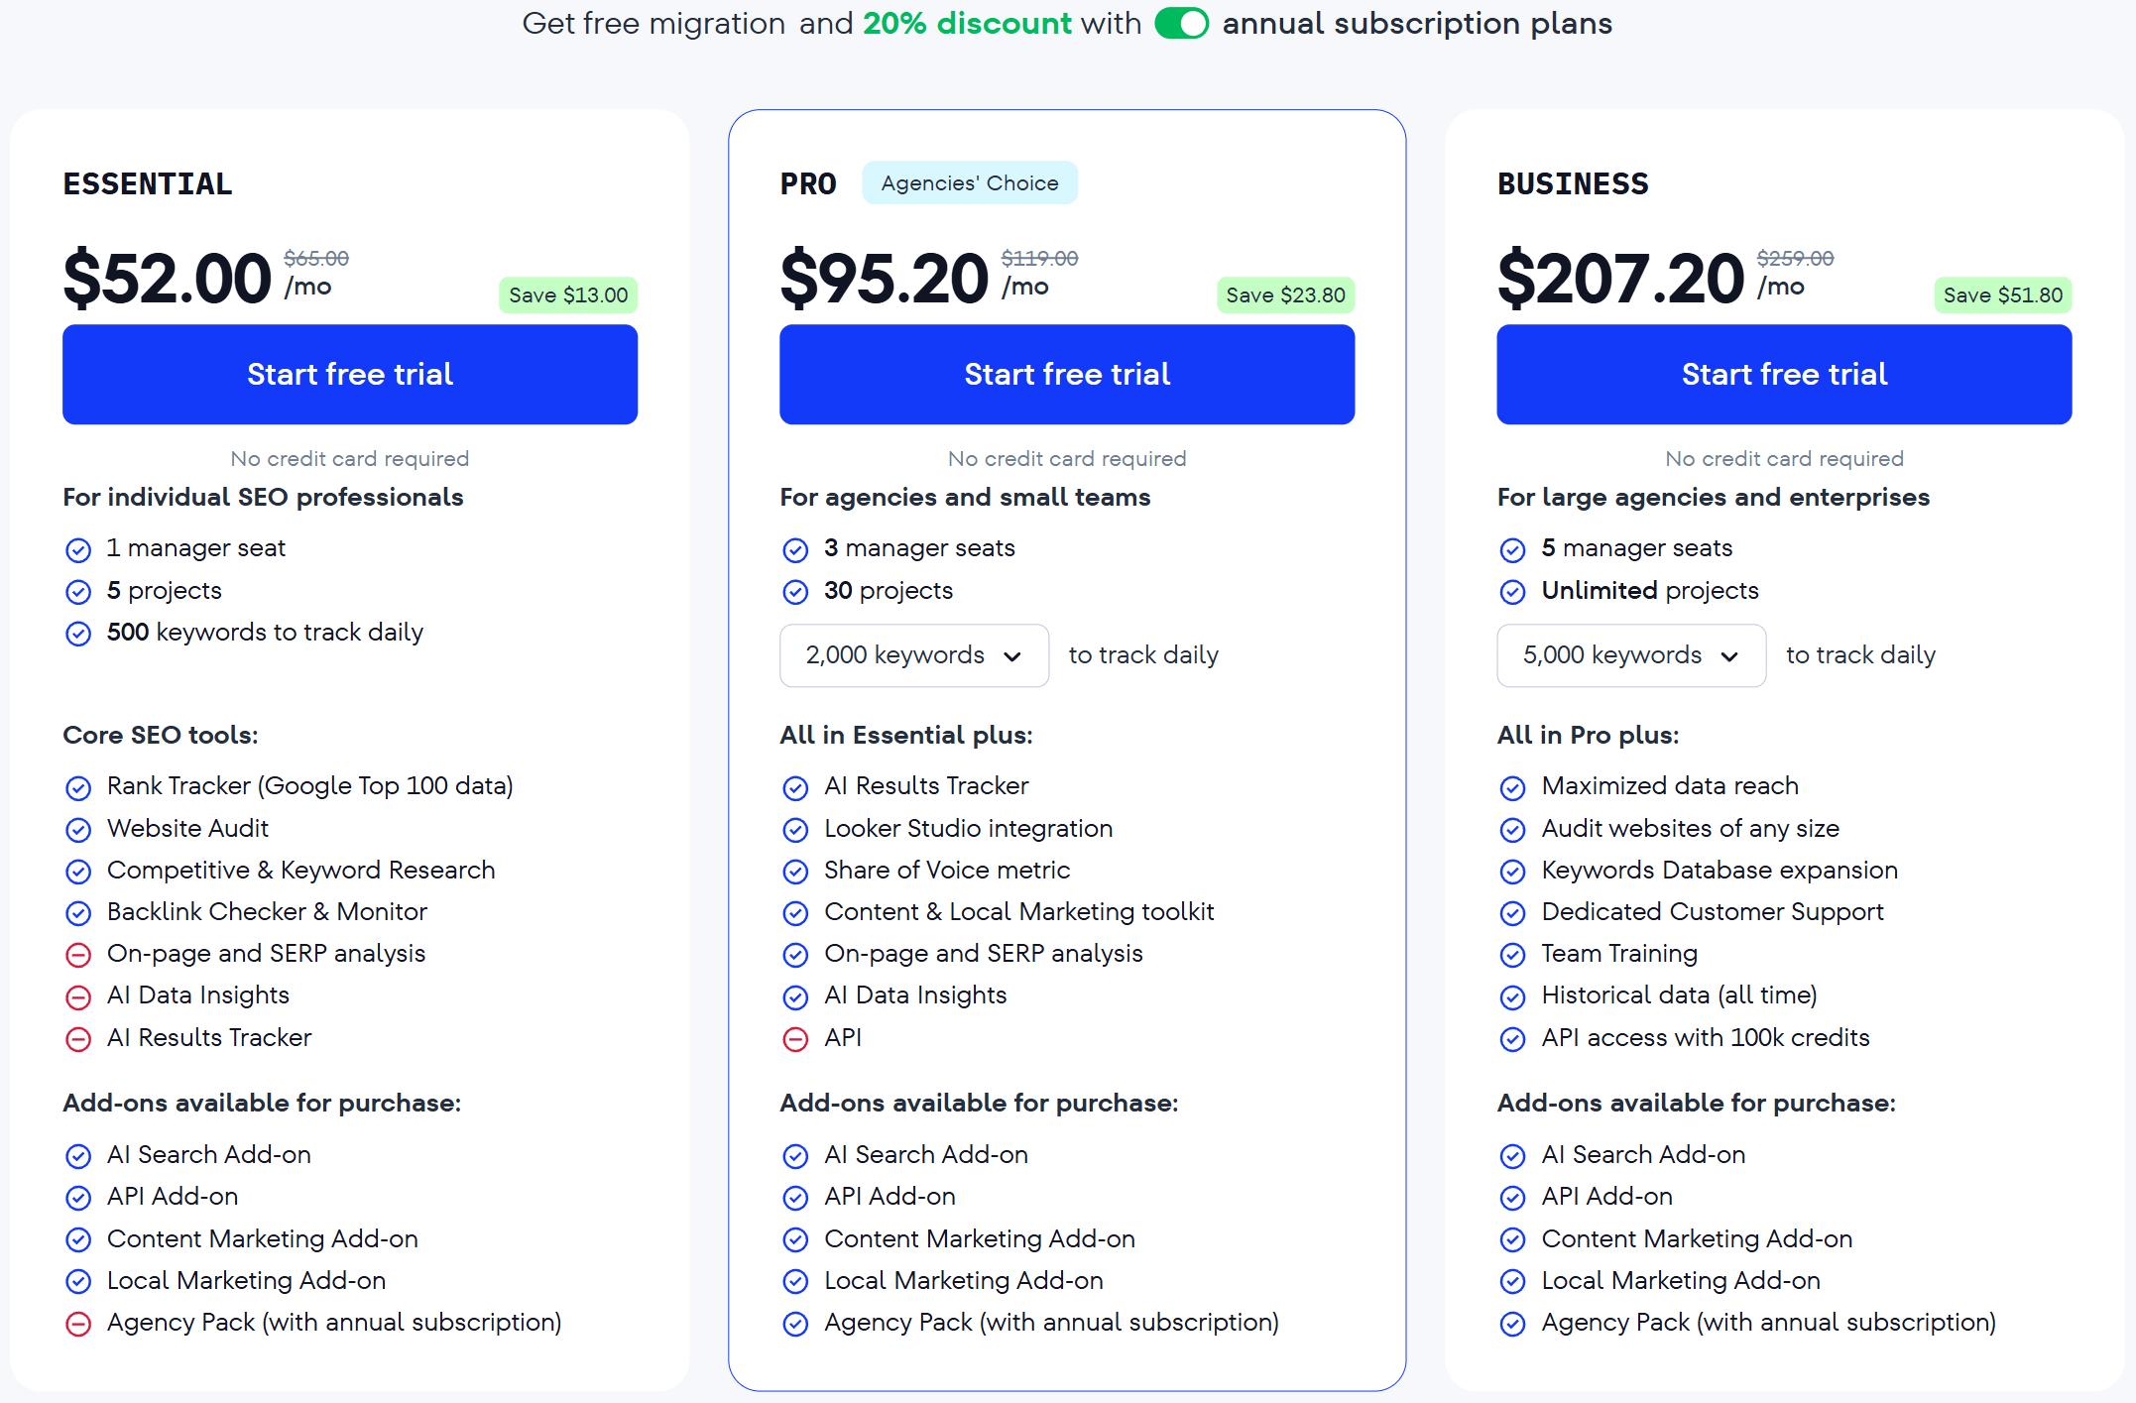Screen dimensions: 2136x1403
Task: Start free trial for the Business plan
Action: pos(1783,374)
